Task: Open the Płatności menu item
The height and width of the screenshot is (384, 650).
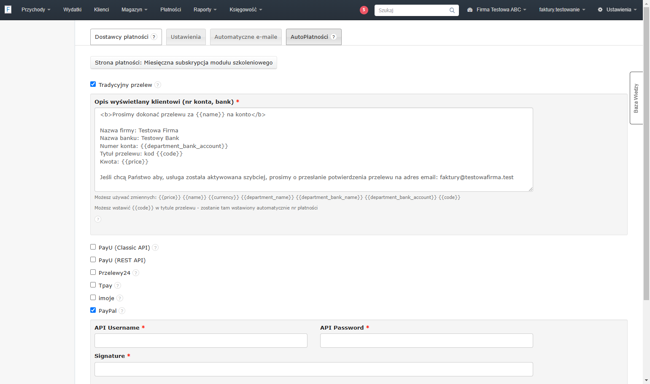Action: [171, 10]
